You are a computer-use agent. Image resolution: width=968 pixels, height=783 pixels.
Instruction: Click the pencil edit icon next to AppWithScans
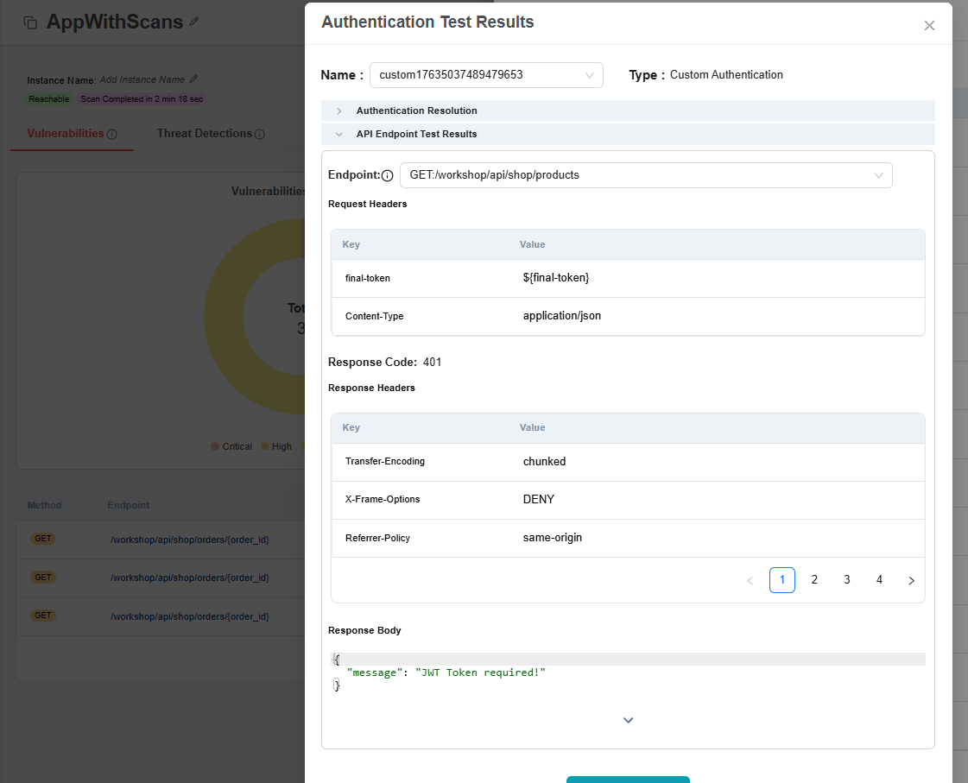tap(194, 22)
